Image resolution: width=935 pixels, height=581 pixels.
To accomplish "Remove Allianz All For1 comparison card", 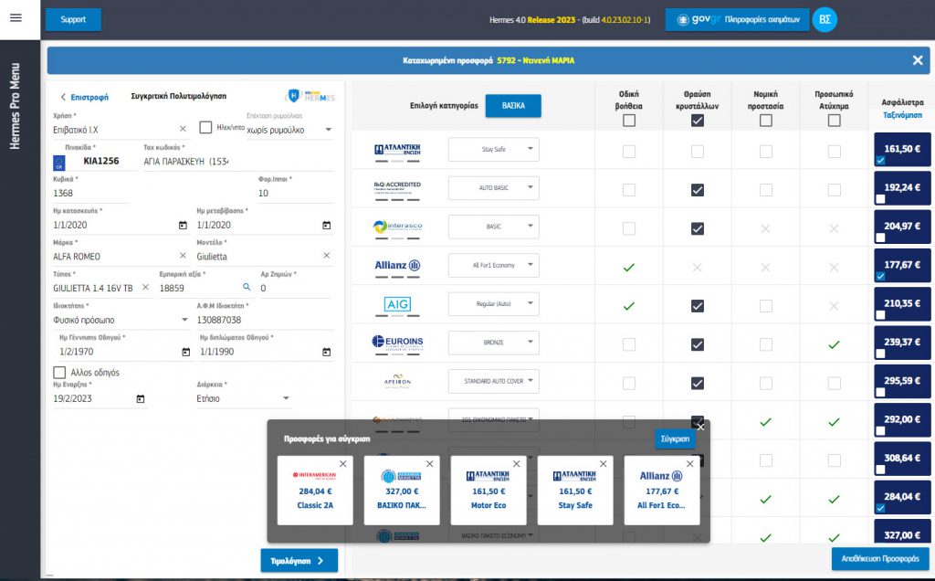I will point(690,463).
